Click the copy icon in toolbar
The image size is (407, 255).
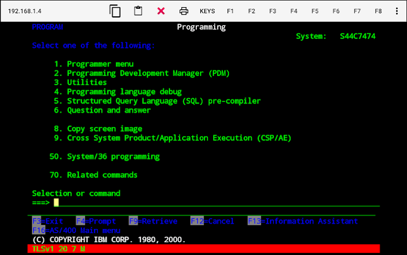(115, 11)
